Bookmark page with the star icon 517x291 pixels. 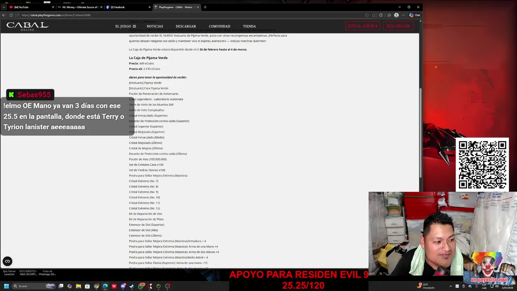pyautogui.click(x=374, y=15)
